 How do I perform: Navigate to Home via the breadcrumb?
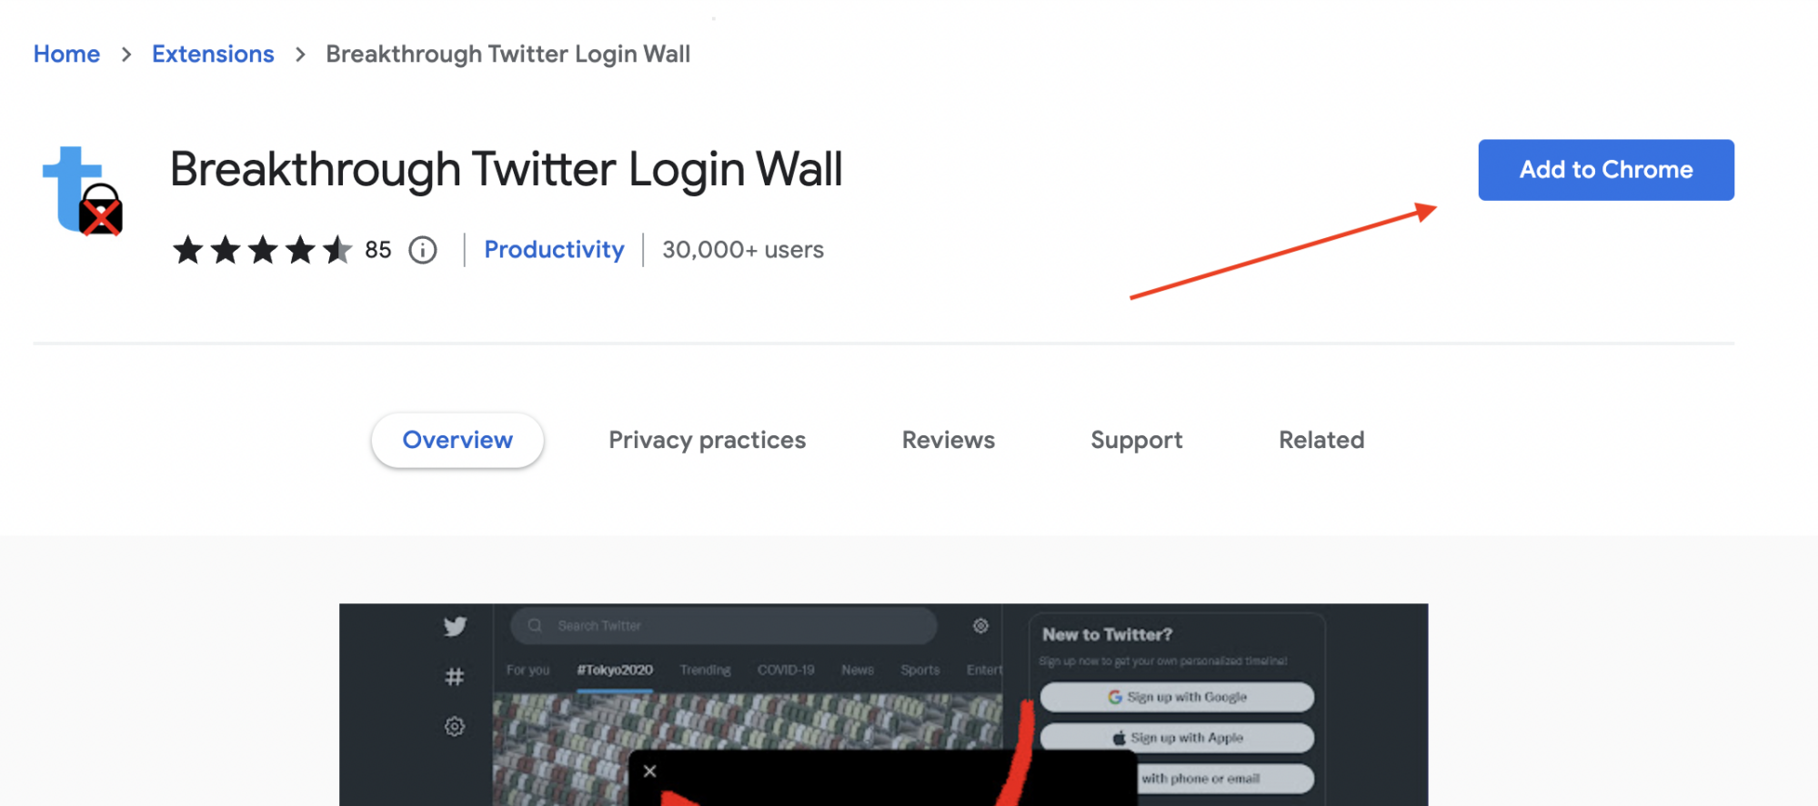tap(66, 54)
